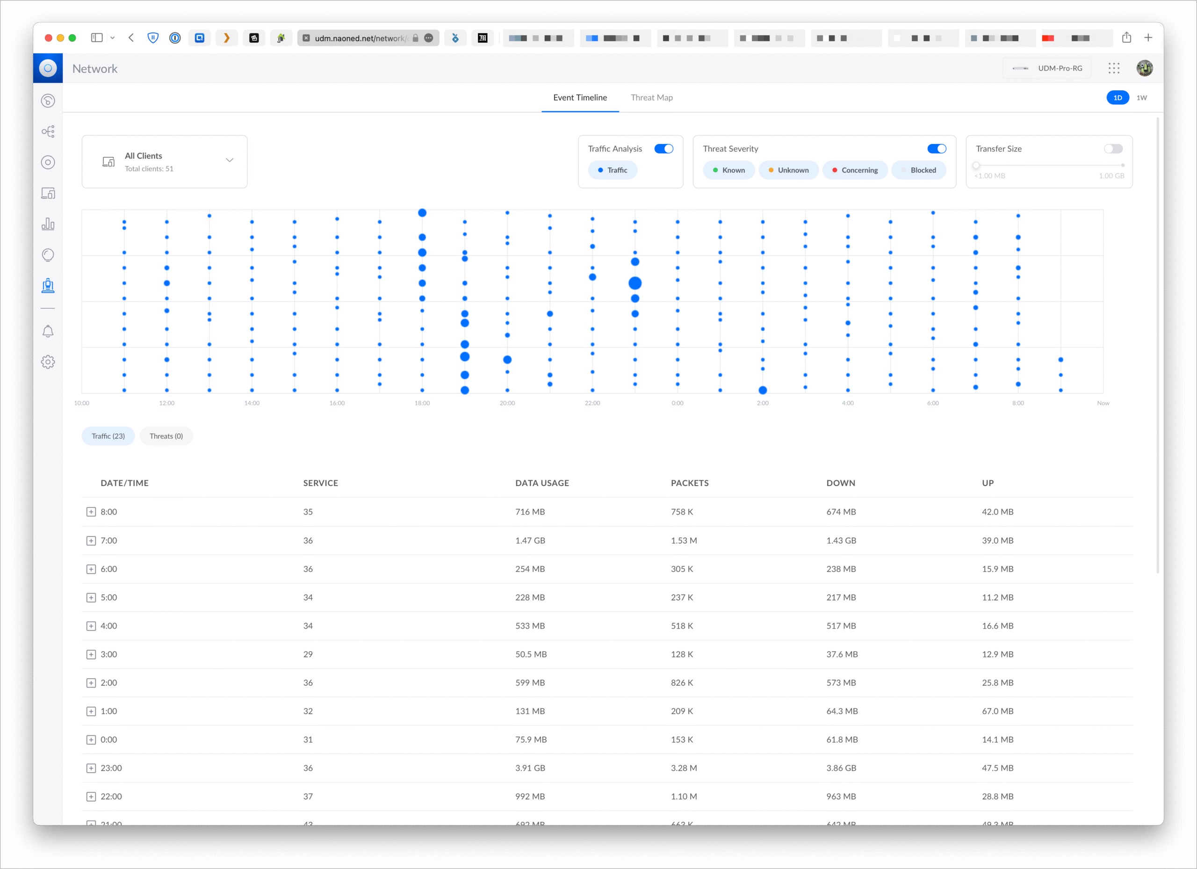This screenshot has height=869, width=1197.
Task: Switch to the Threat Map tab
Action: pyautogui.click(x=651, y=98)
